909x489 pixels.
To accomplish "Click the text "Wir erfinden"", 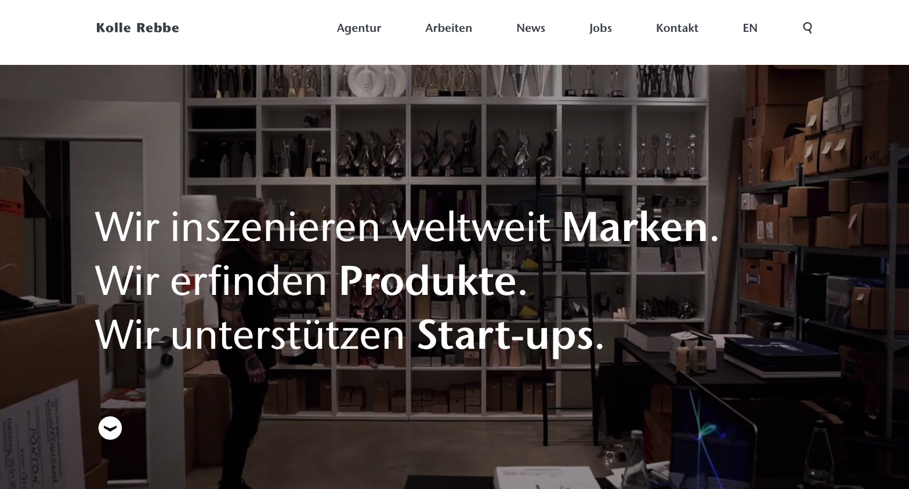I will [x=211, y=281].
